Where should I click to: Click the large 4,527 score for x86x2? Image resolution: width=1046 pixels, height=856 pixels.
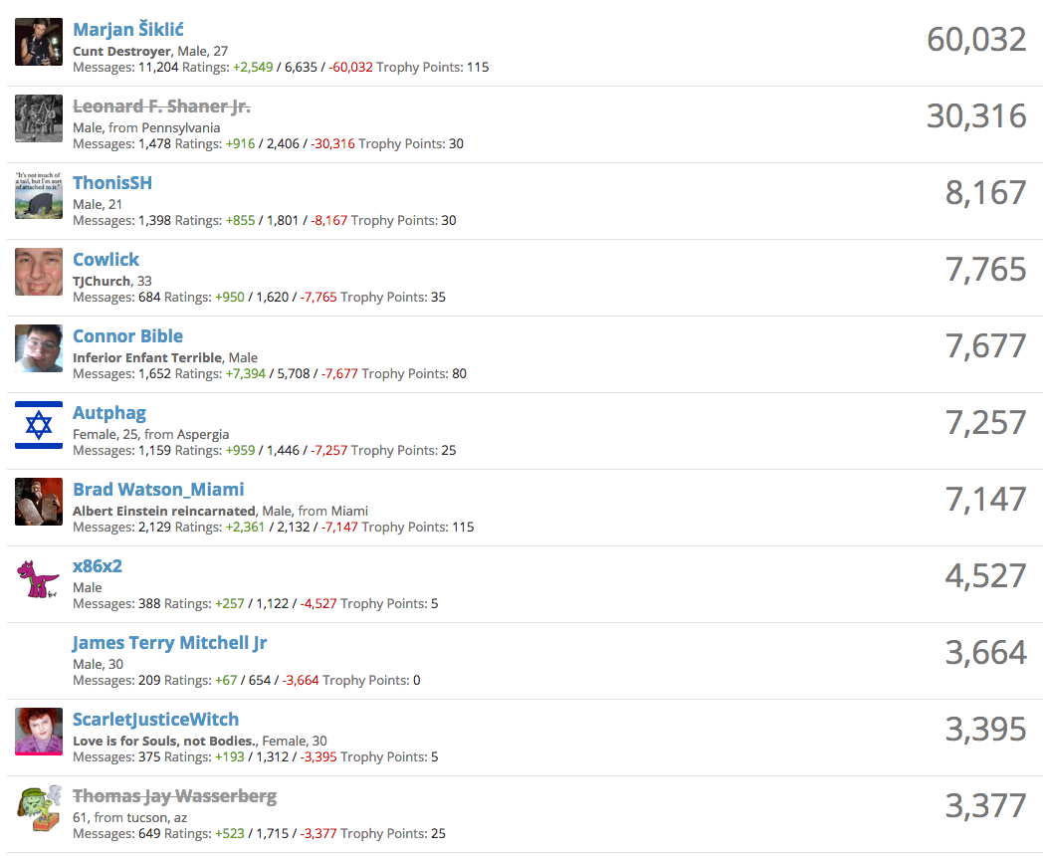[986, 577]
